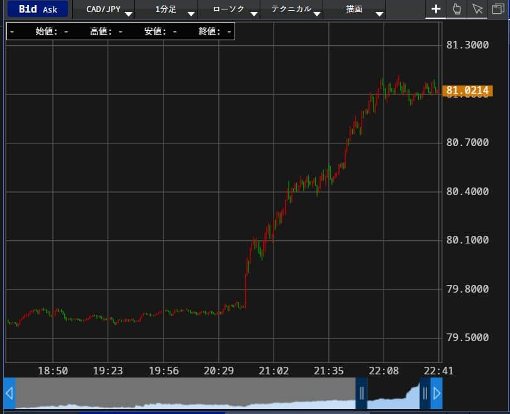510x414 pixels.
Task: Select the crosshair cursor tool
Action: coord(436,9)
